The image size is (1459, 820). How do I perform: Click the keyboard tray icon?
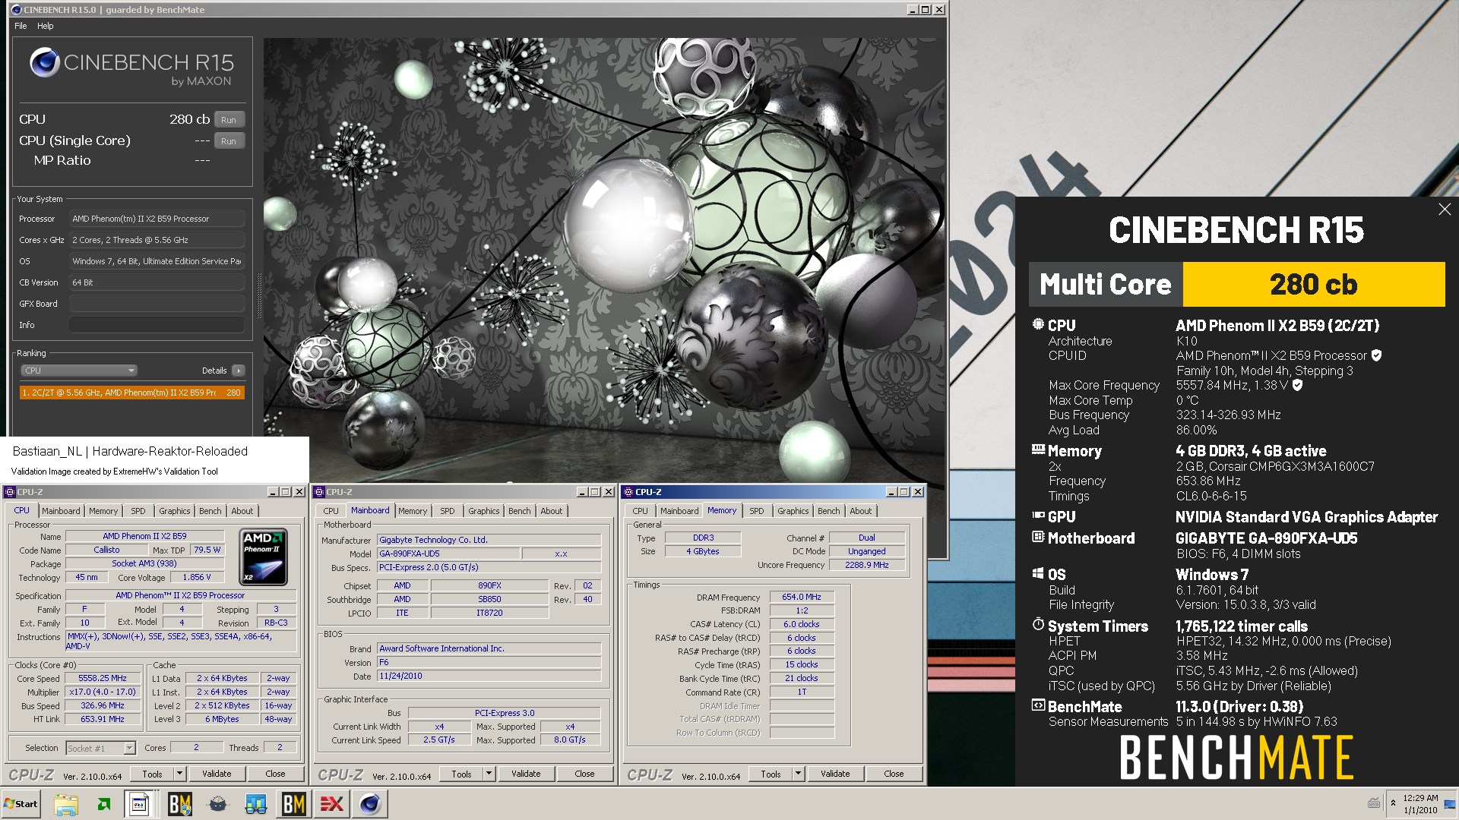click(1374, 803)
